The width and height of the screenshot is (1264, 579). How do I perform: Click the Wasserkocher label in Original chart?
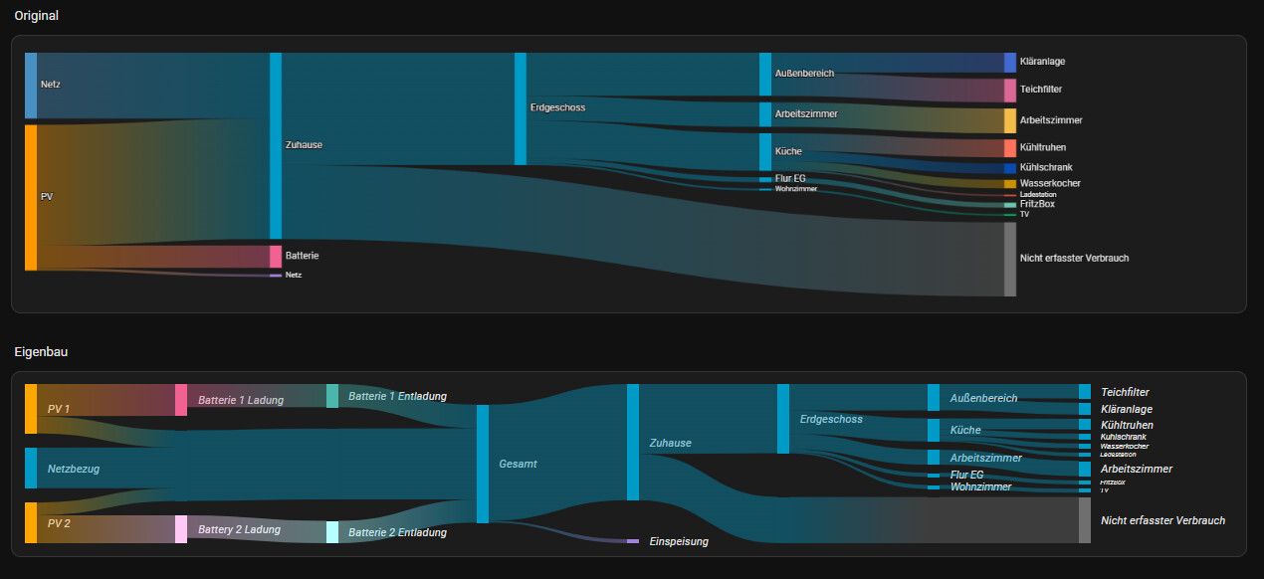pos(1050,184)
